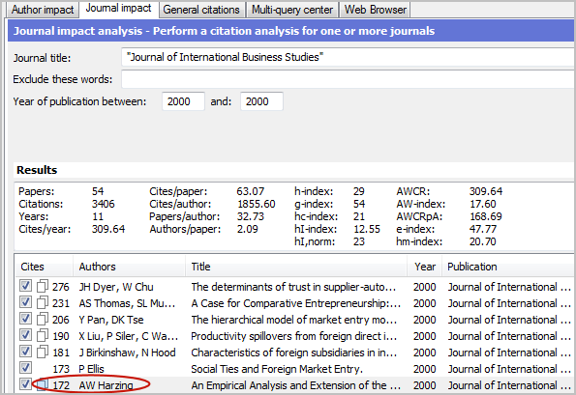Click the e-index value 47.77
The width and height of the screenshot is (576, 395).
483,229
